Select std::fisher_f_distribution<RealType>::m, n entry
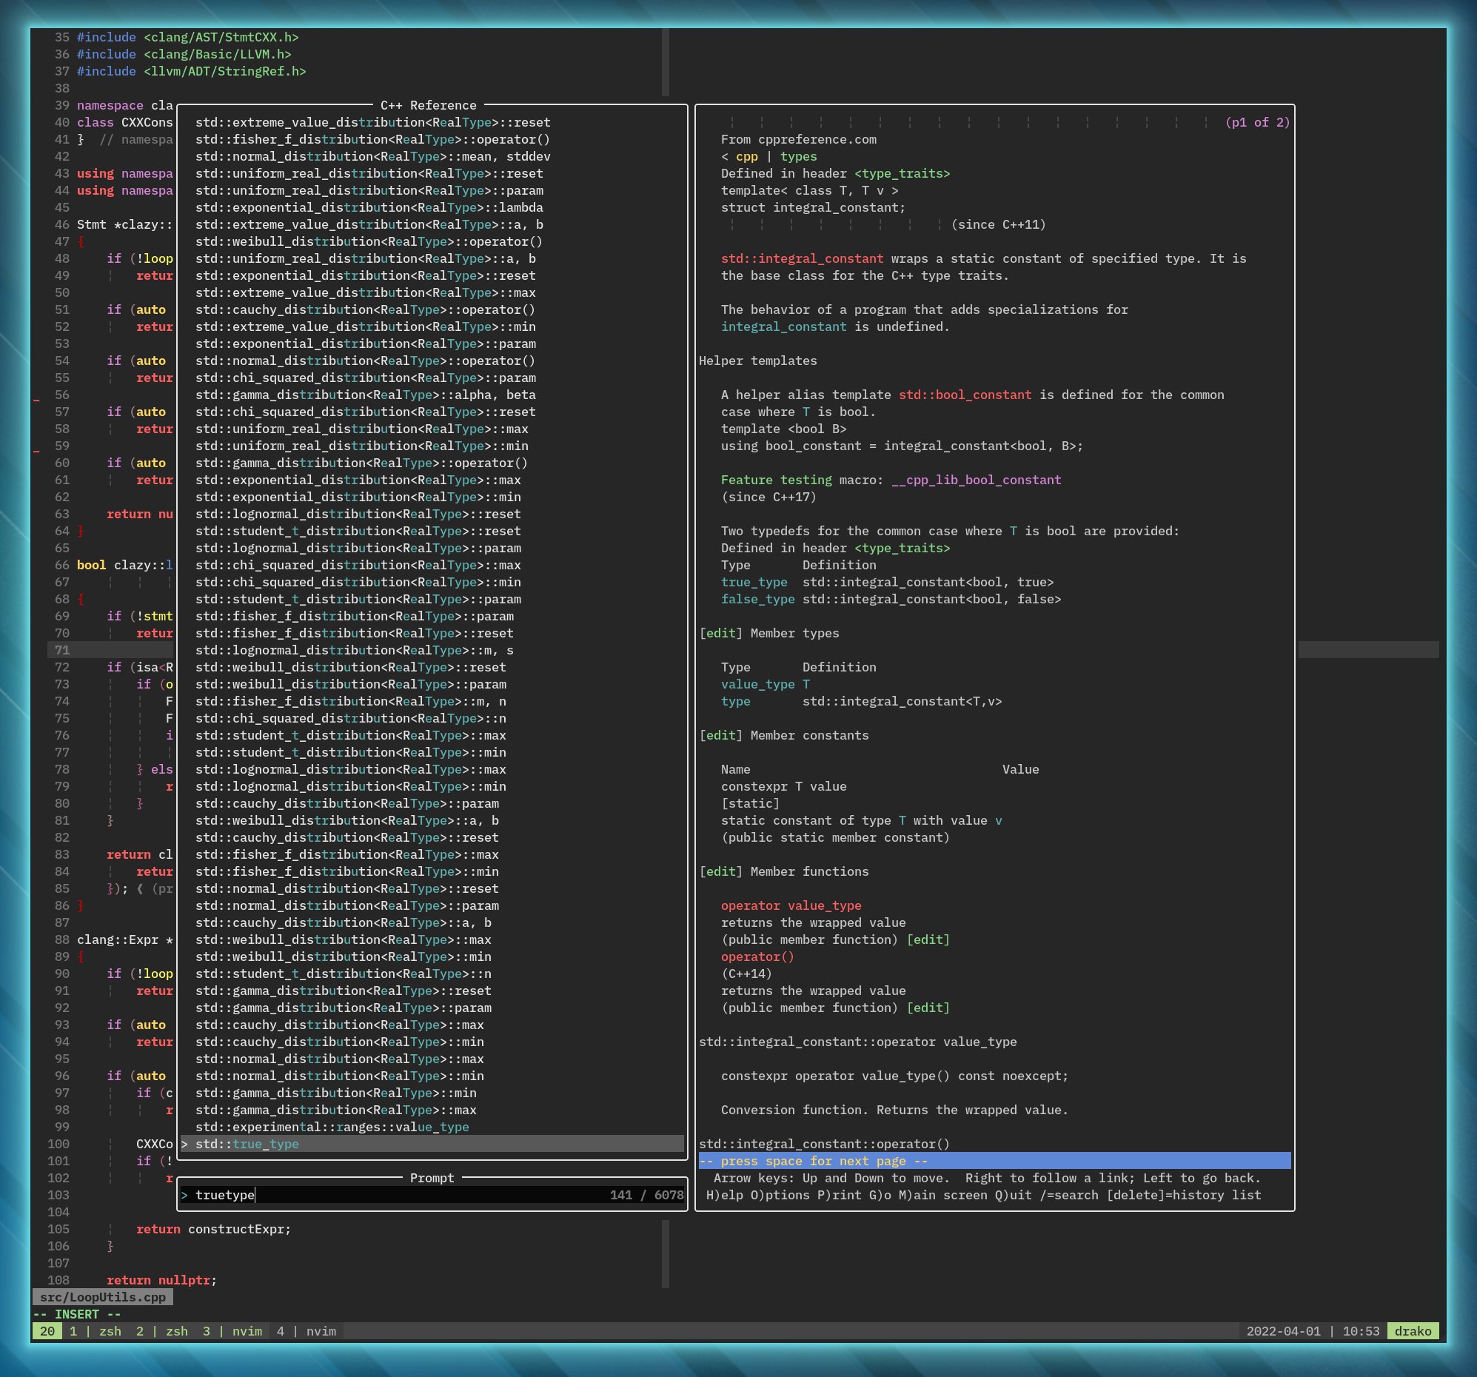This screenshot has width=1477, height=1377. [351, 701]
